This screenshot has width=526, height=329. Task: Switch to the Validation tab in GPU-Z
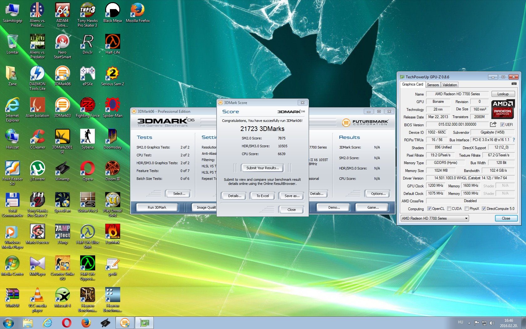pyautogui.click(x=450, y=85)
